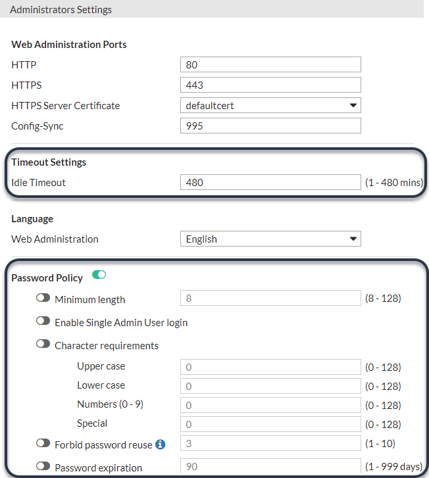The width and height of the screenshot is (429, 478).
Task: Toggle Forbid password reuse switch
Action: click(x=43, y=443)
